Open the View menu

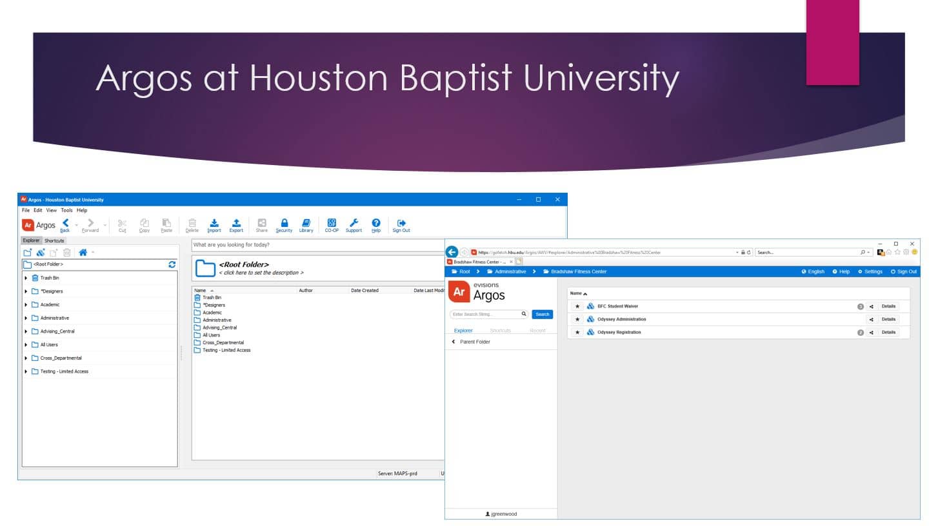click(x=51, y=210)
